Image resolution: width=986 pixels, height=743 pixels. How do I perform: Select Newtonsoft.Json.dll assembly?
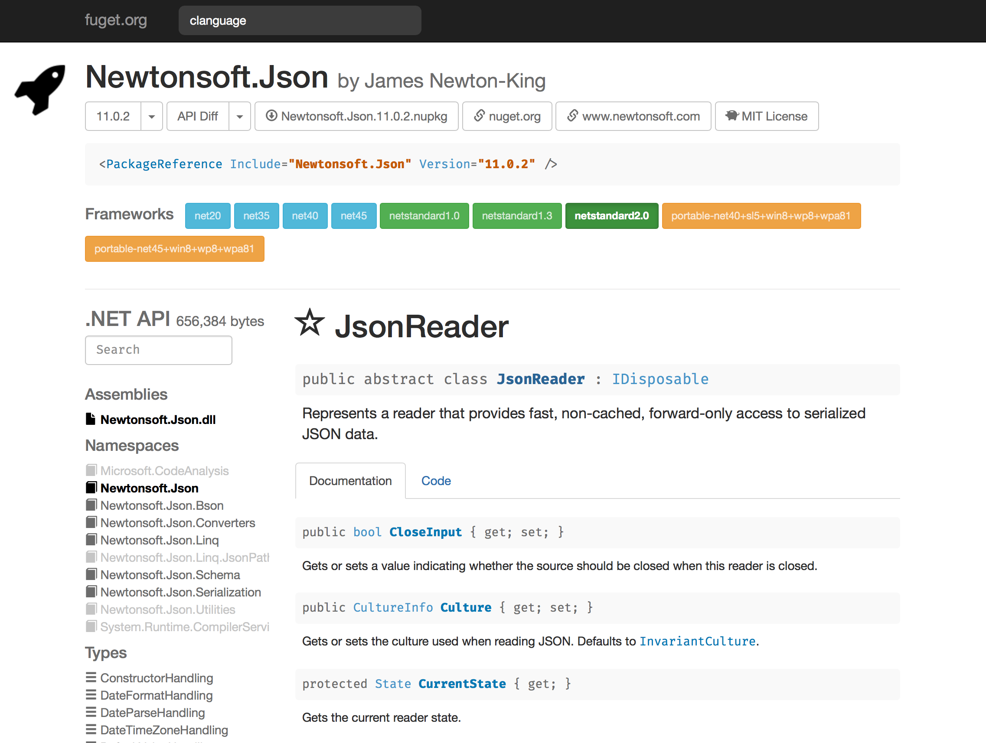[x=158, y=420]
